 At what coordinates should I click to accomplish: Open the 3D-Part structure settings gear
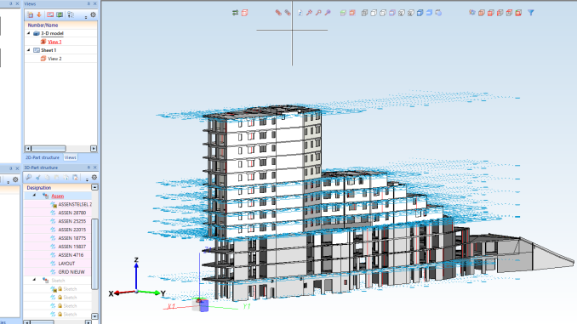pos(94,178)
